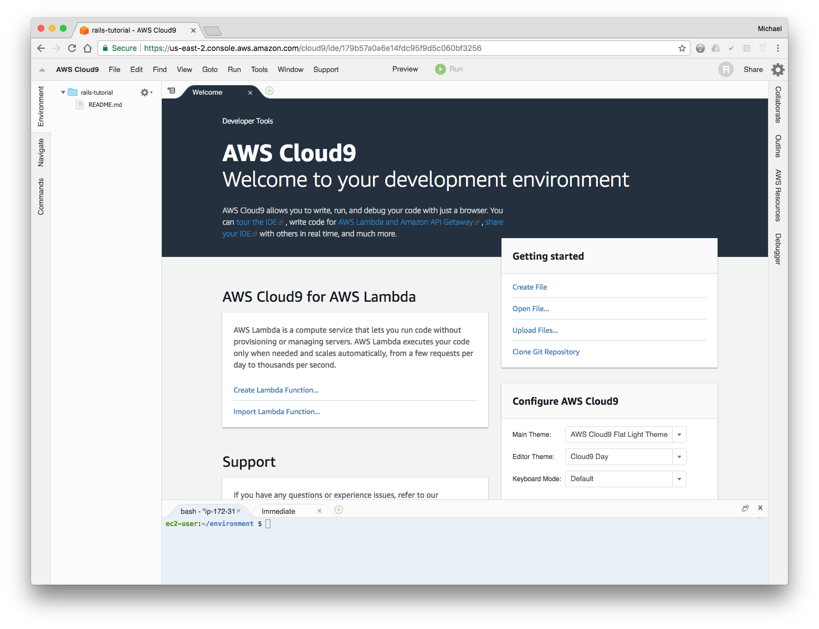Image resolution: width=819 pixels, height=629 pixels.
Task: Open the Find menu
Action: 160,70
